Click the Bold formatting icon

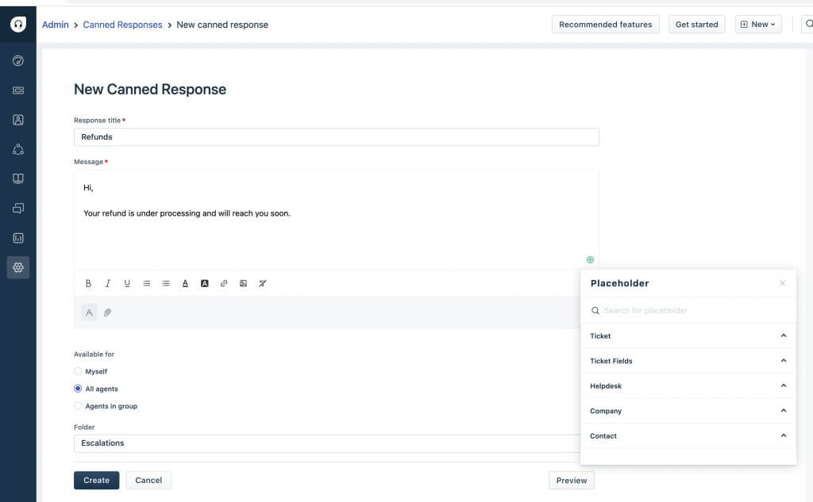(88, 283)
